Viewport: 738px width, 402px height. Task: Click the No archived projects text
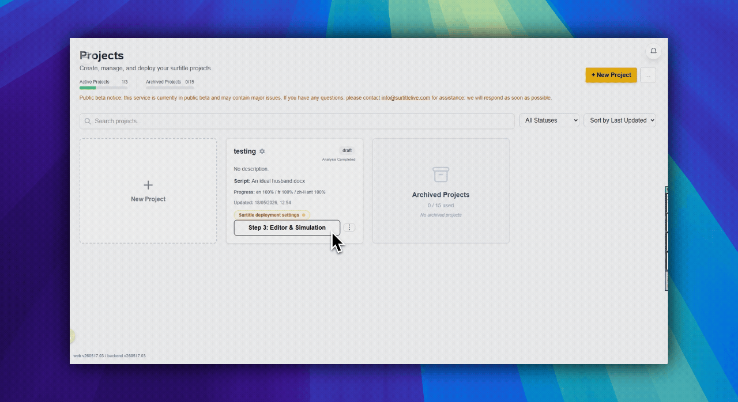(x=440, y=215)
